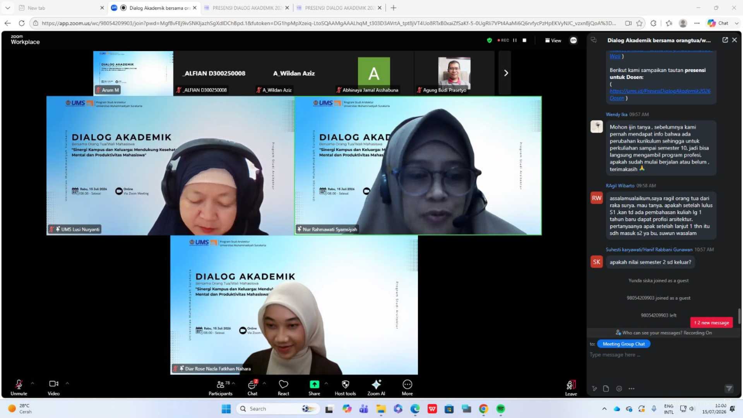The image size is (743, 418).
Task: Close the Dialog Akademik Zoom tab
Action: (x=195, y=8)
